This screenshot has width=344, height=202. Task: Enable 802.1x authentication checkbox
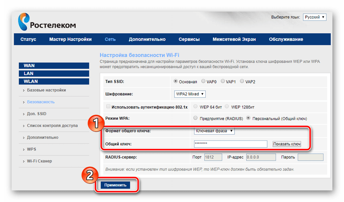click(108, 107)
